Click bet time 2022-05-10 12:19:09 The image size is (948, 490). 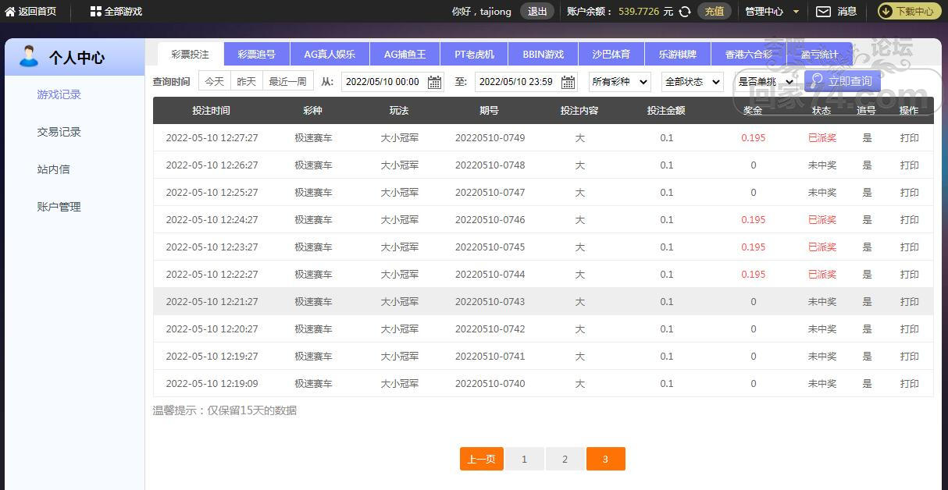point(212,384)
